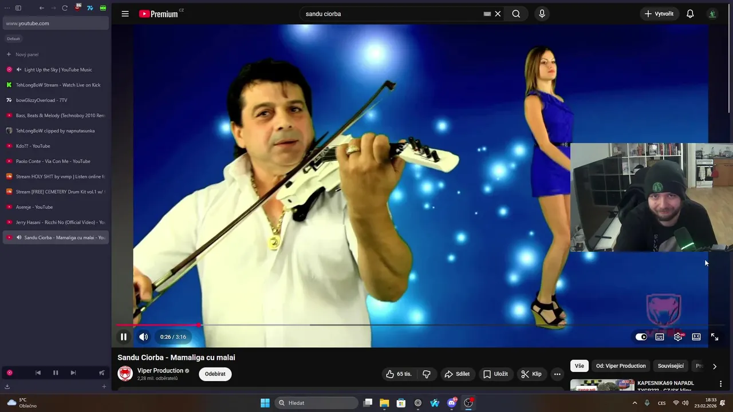Open options for the KAPESNIKA69 NAPADL video

tap(720, 384)
